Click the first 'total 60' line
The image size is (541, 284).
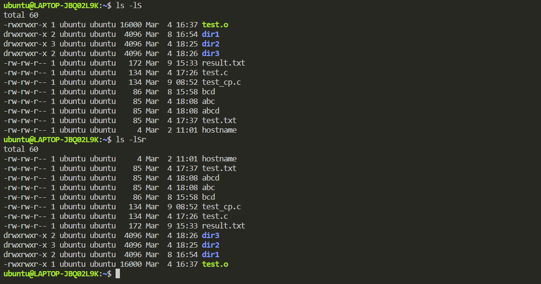pyautogui.click(x=21, y=15)
